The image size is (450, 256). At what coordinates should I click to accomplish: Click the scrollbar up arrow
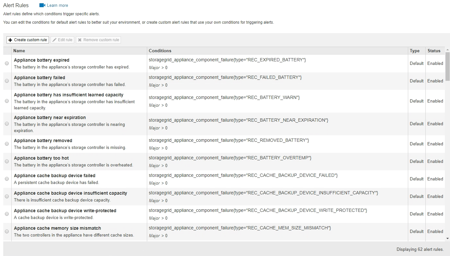pyautogui.click(x=447, y=50)
